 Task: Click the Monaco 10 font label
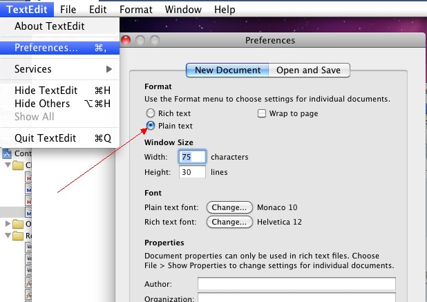click(277, 207)
